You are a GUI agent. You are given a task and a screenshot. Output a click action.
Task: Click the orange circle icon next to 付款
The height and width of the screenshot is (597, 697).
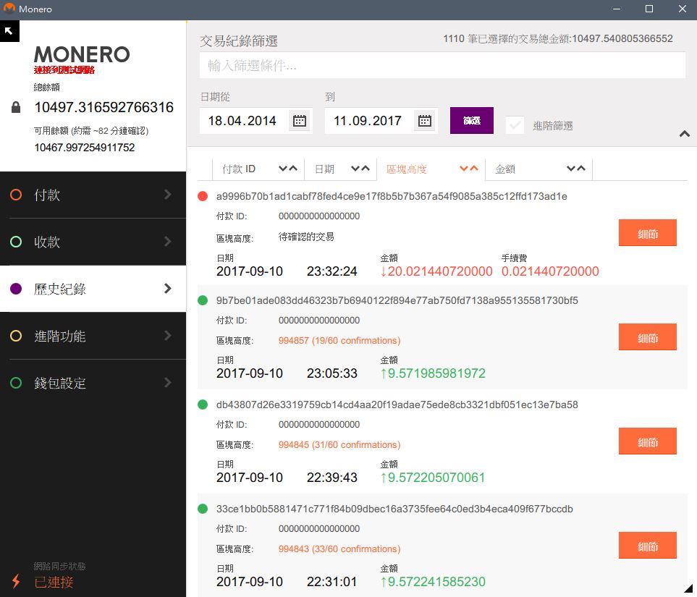(16, 195)
